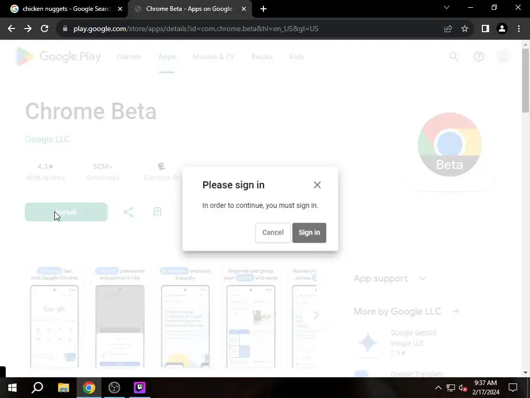Click the Chrome taskbar icon
The width and height of the screenshot is (530, 398).
pos(89,388)
